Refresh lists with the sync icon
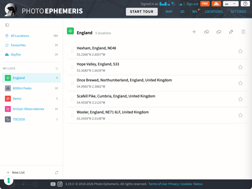Viewport: 252px width, 189px height. tap(57, 172)
